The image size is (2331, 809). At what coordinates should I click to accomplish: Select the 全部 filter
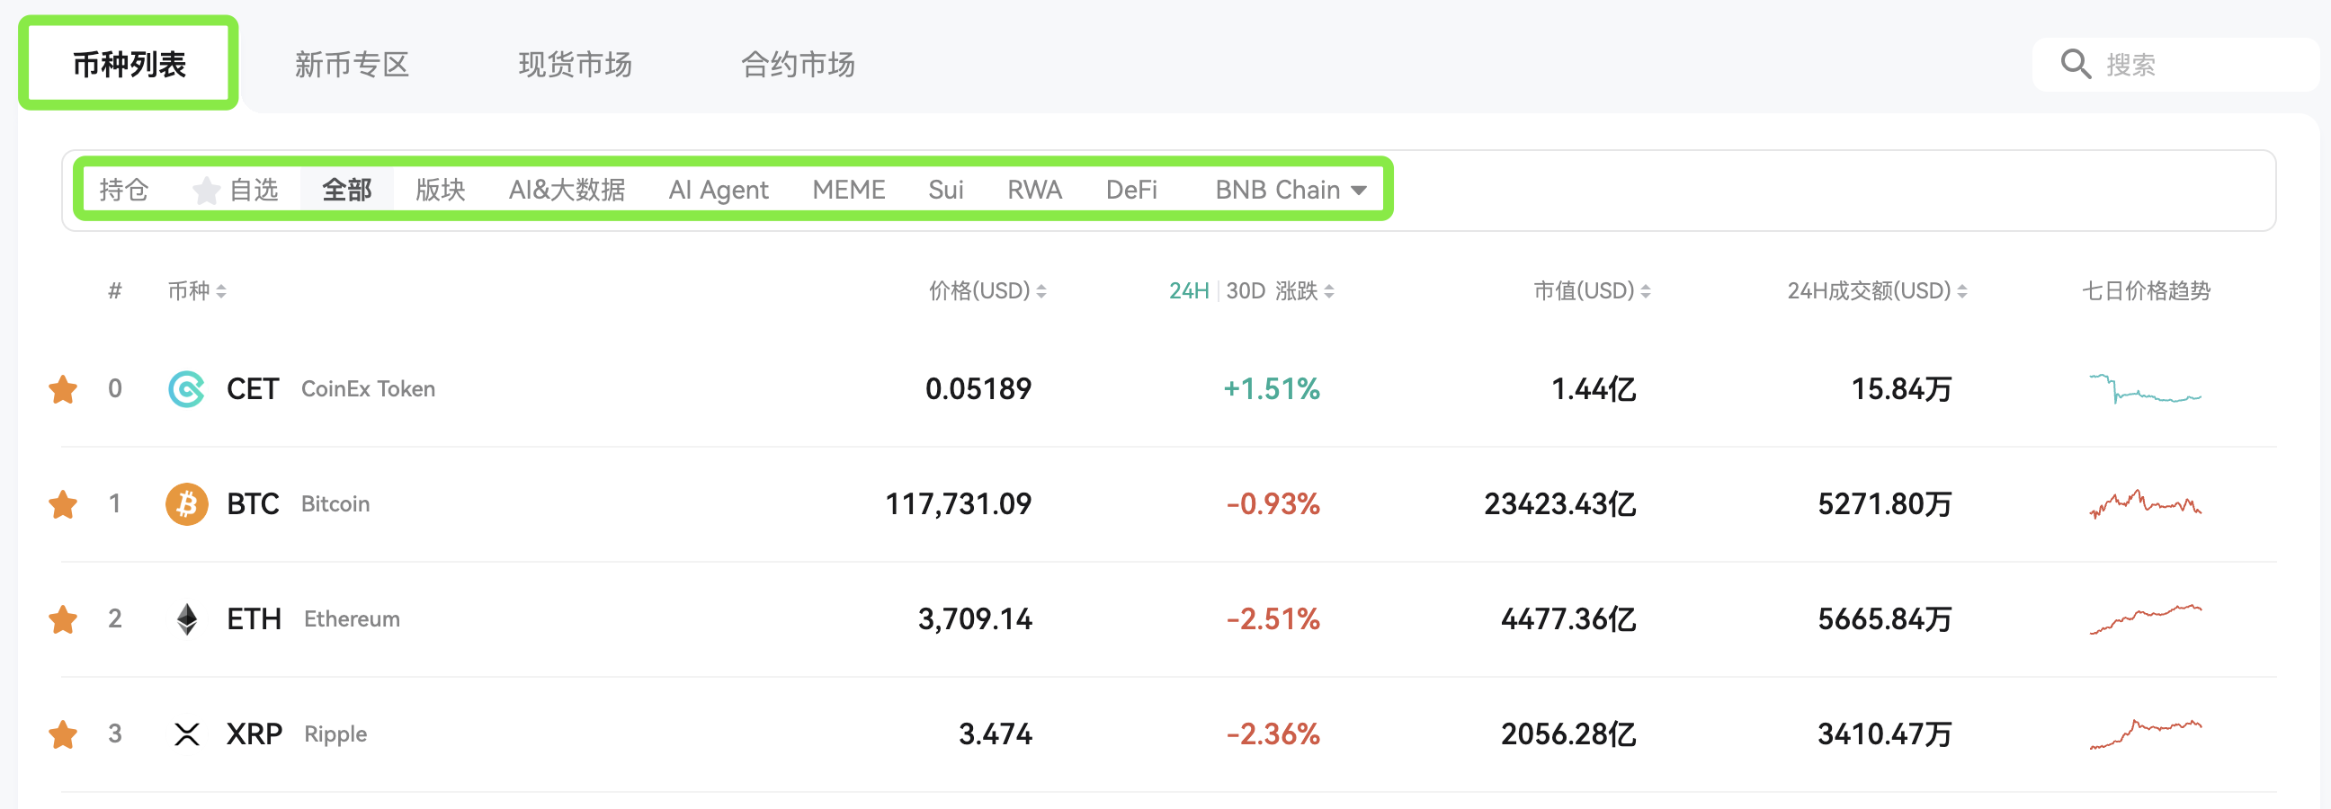pyautogui.click(x=346, y=190)
